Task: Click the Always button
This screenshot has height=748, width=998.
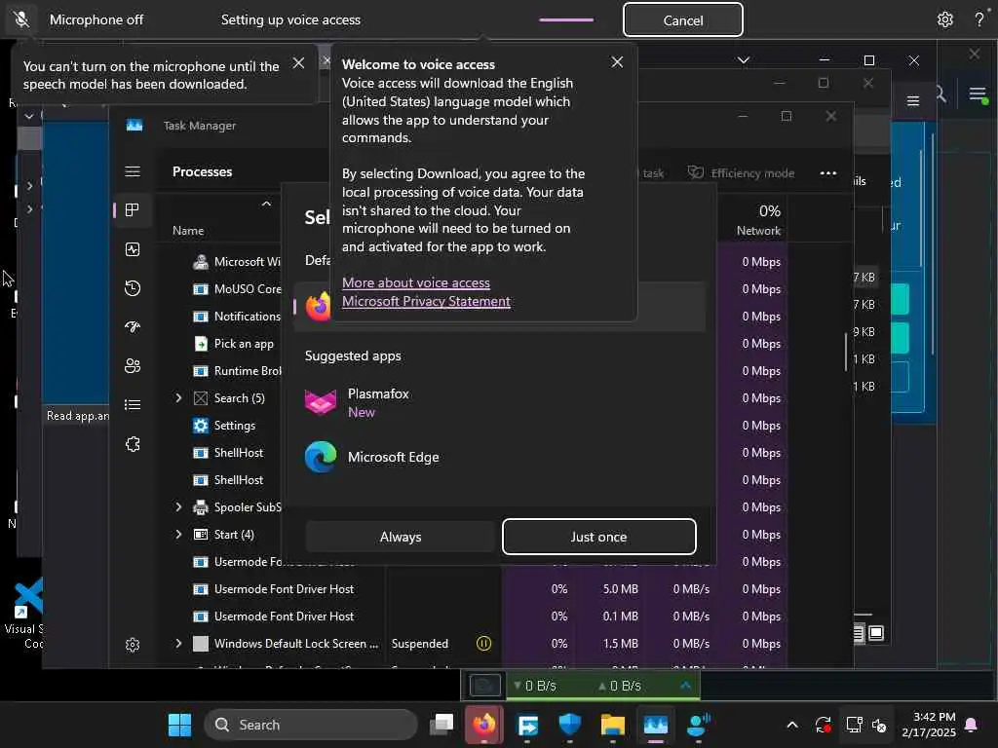Action: click(401, 537)
